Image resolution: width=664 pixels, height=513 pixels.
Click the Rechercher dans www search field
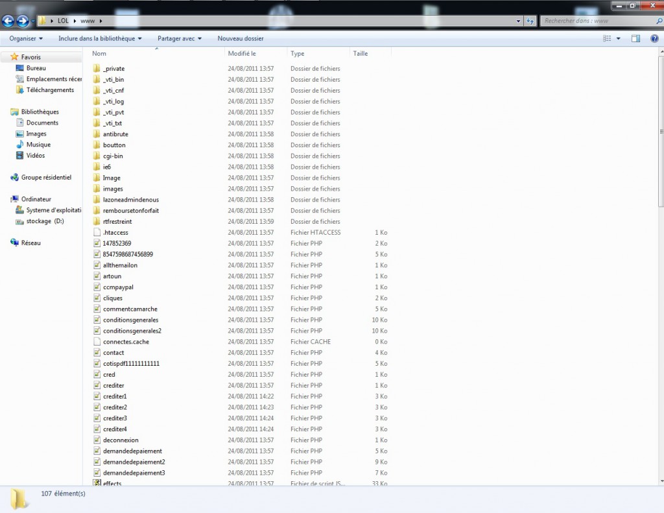(598, 21)
